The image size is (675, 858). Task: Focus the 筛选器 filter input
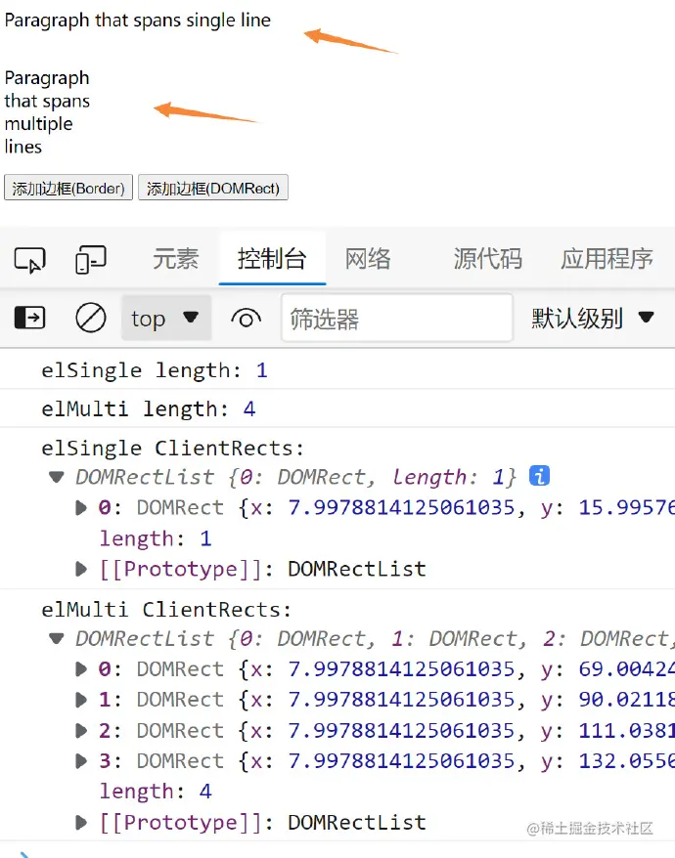coord(397,318)
